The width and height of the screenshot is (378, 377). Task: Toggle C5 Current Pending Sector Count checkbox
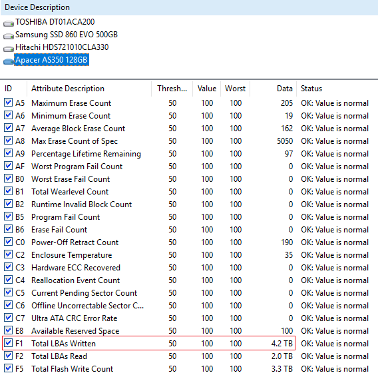coord(8,292)
